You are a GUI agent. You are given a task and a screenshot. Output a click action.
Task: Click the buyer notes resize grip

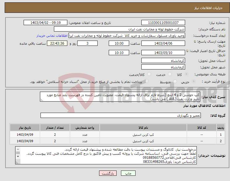pyautogui.click(x=17, y=163)
